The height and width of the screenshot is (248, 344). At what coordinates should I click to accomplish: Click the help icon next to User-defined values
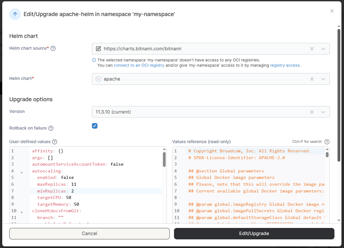[55, 142]
